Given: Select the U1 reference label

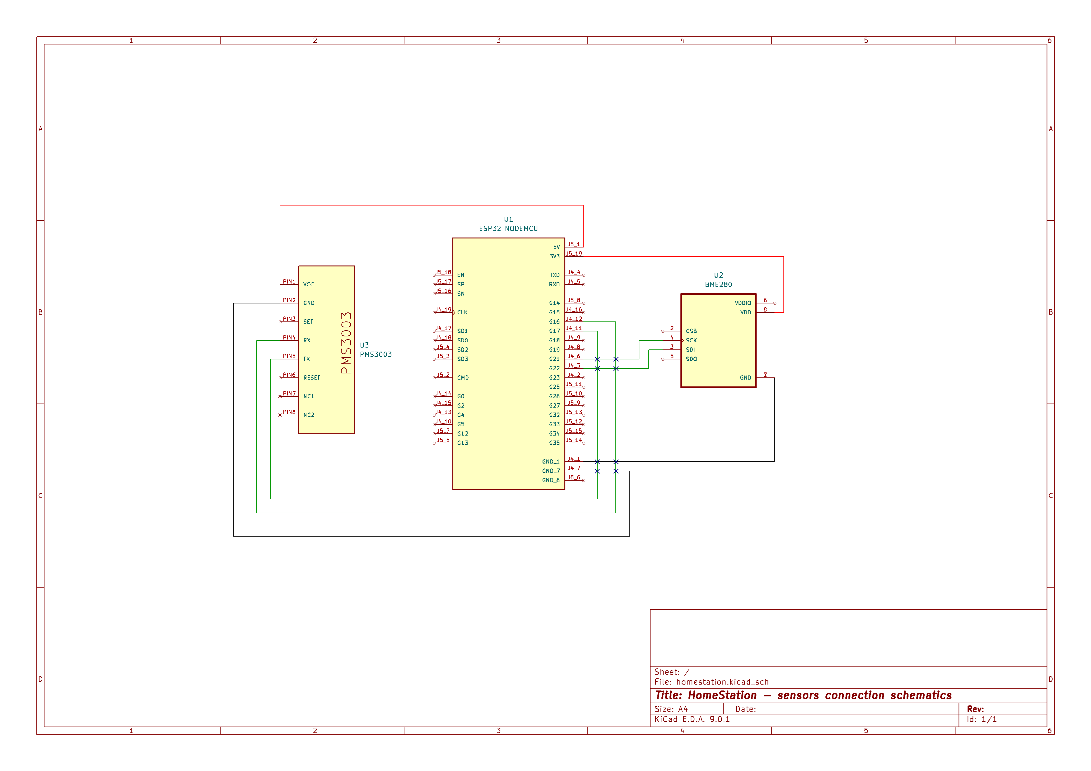Looking at the screenshot, I should click(x=508, y=219).
